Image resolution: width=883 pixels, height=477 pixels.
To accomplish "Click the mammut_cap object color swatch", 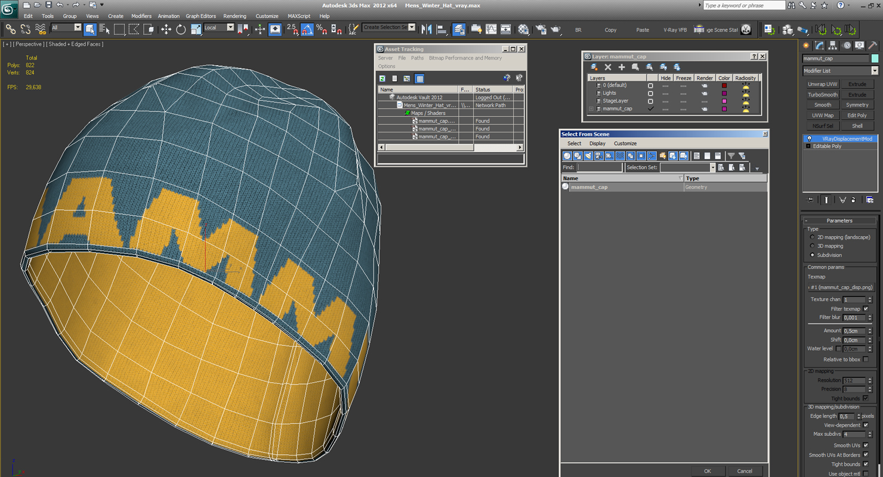I will point(875,58).
